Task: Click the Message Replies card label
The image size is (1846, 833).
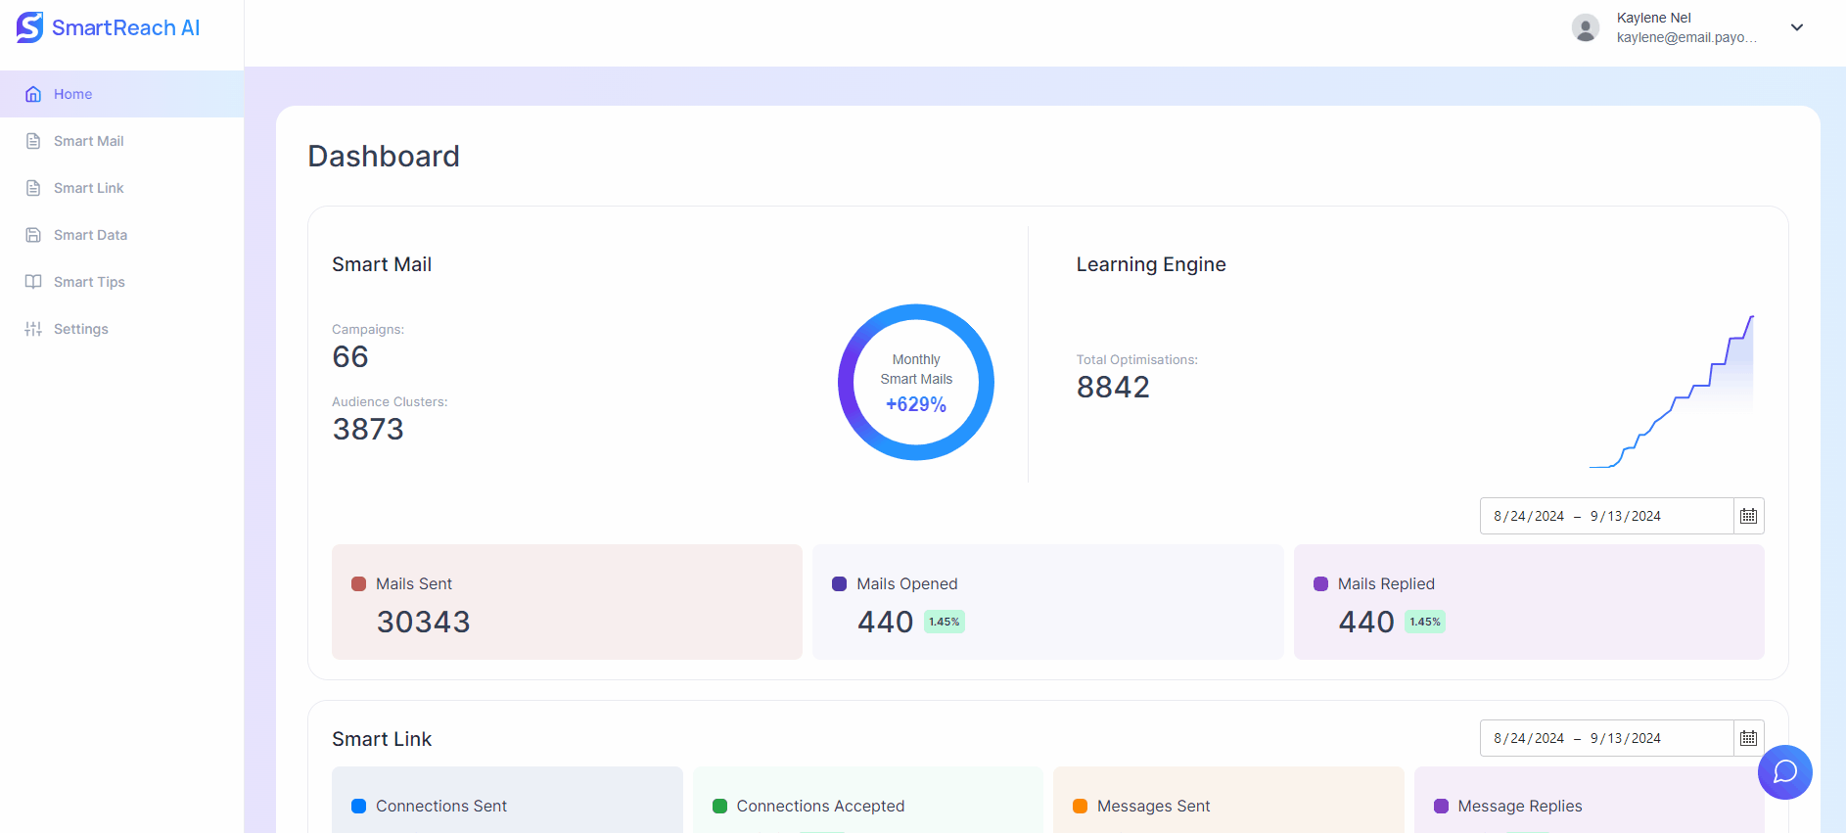Action: click(x=1520, y=806)
